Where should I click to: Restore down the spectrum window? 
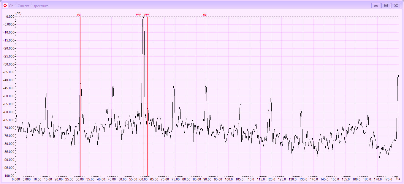pyautogui.click(x=386, y=6)
